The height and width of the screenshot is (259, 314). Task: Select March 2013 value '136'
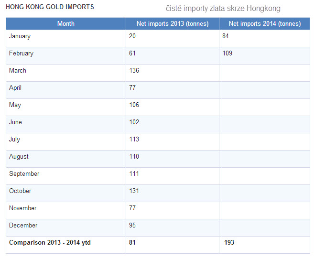[x=134, y=70]
